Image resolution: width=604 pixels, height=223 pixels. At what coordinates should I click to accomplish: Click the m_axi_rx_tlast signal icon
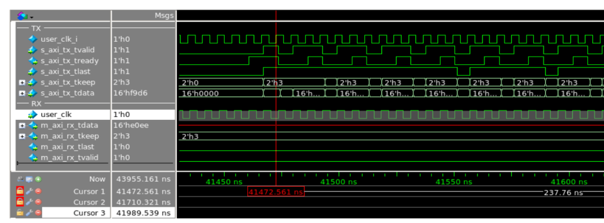32,147
